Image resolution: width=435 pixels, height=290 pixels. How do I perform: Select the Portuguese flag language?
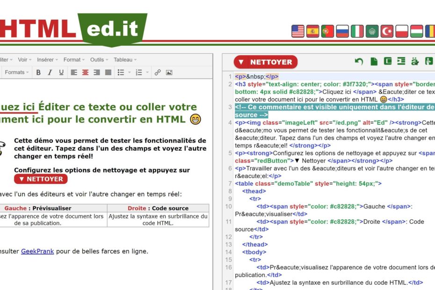click(x=327, y=31)
